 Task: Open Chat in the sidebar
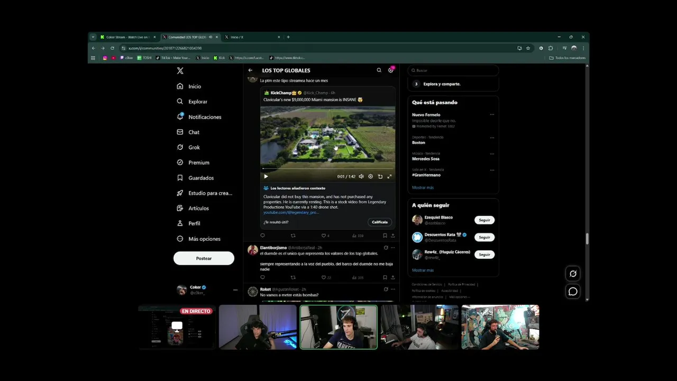coord(188,132)
